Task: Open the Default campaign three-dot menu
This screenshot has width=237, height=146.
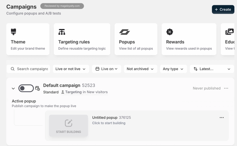Action: pyautogui.click(x=226, y=88)
